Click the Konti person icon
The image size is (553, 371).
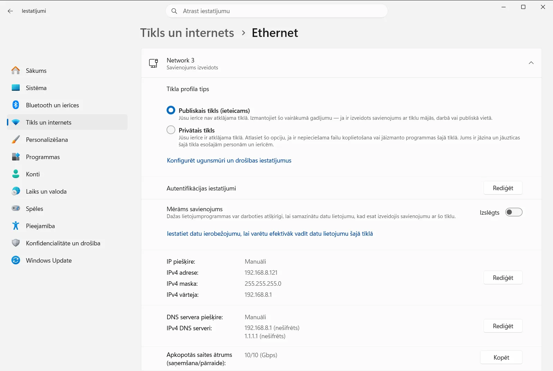tap(16, 174)
